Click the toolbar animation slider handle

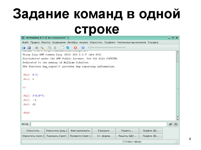pos(90,47)
